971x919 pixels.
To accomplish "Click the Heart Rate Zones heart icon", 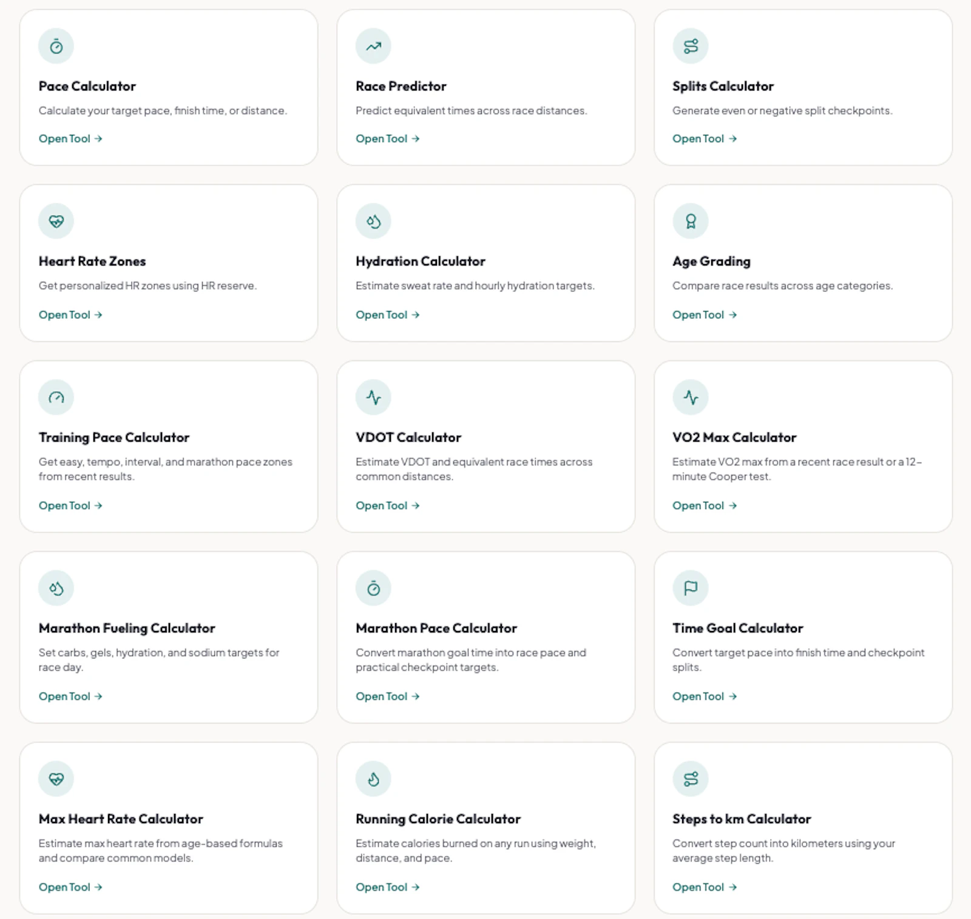I will [x=56, y=221].
